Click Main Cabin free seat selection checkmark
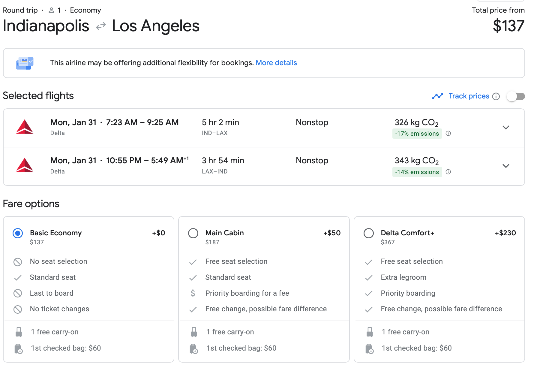This screenshot has height=368, width=546. pos(193,262)
